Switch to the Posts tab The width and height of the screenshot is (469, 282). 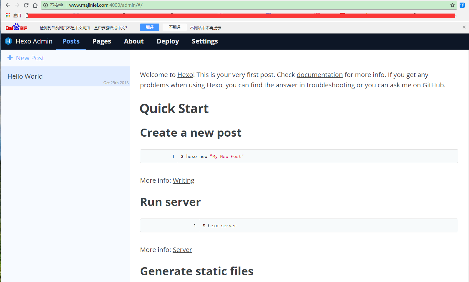tap(71, 41)
